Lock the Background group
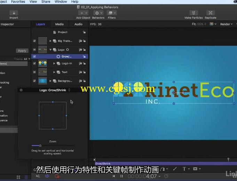This screenshot has width=237, height=181. point(84,81)
